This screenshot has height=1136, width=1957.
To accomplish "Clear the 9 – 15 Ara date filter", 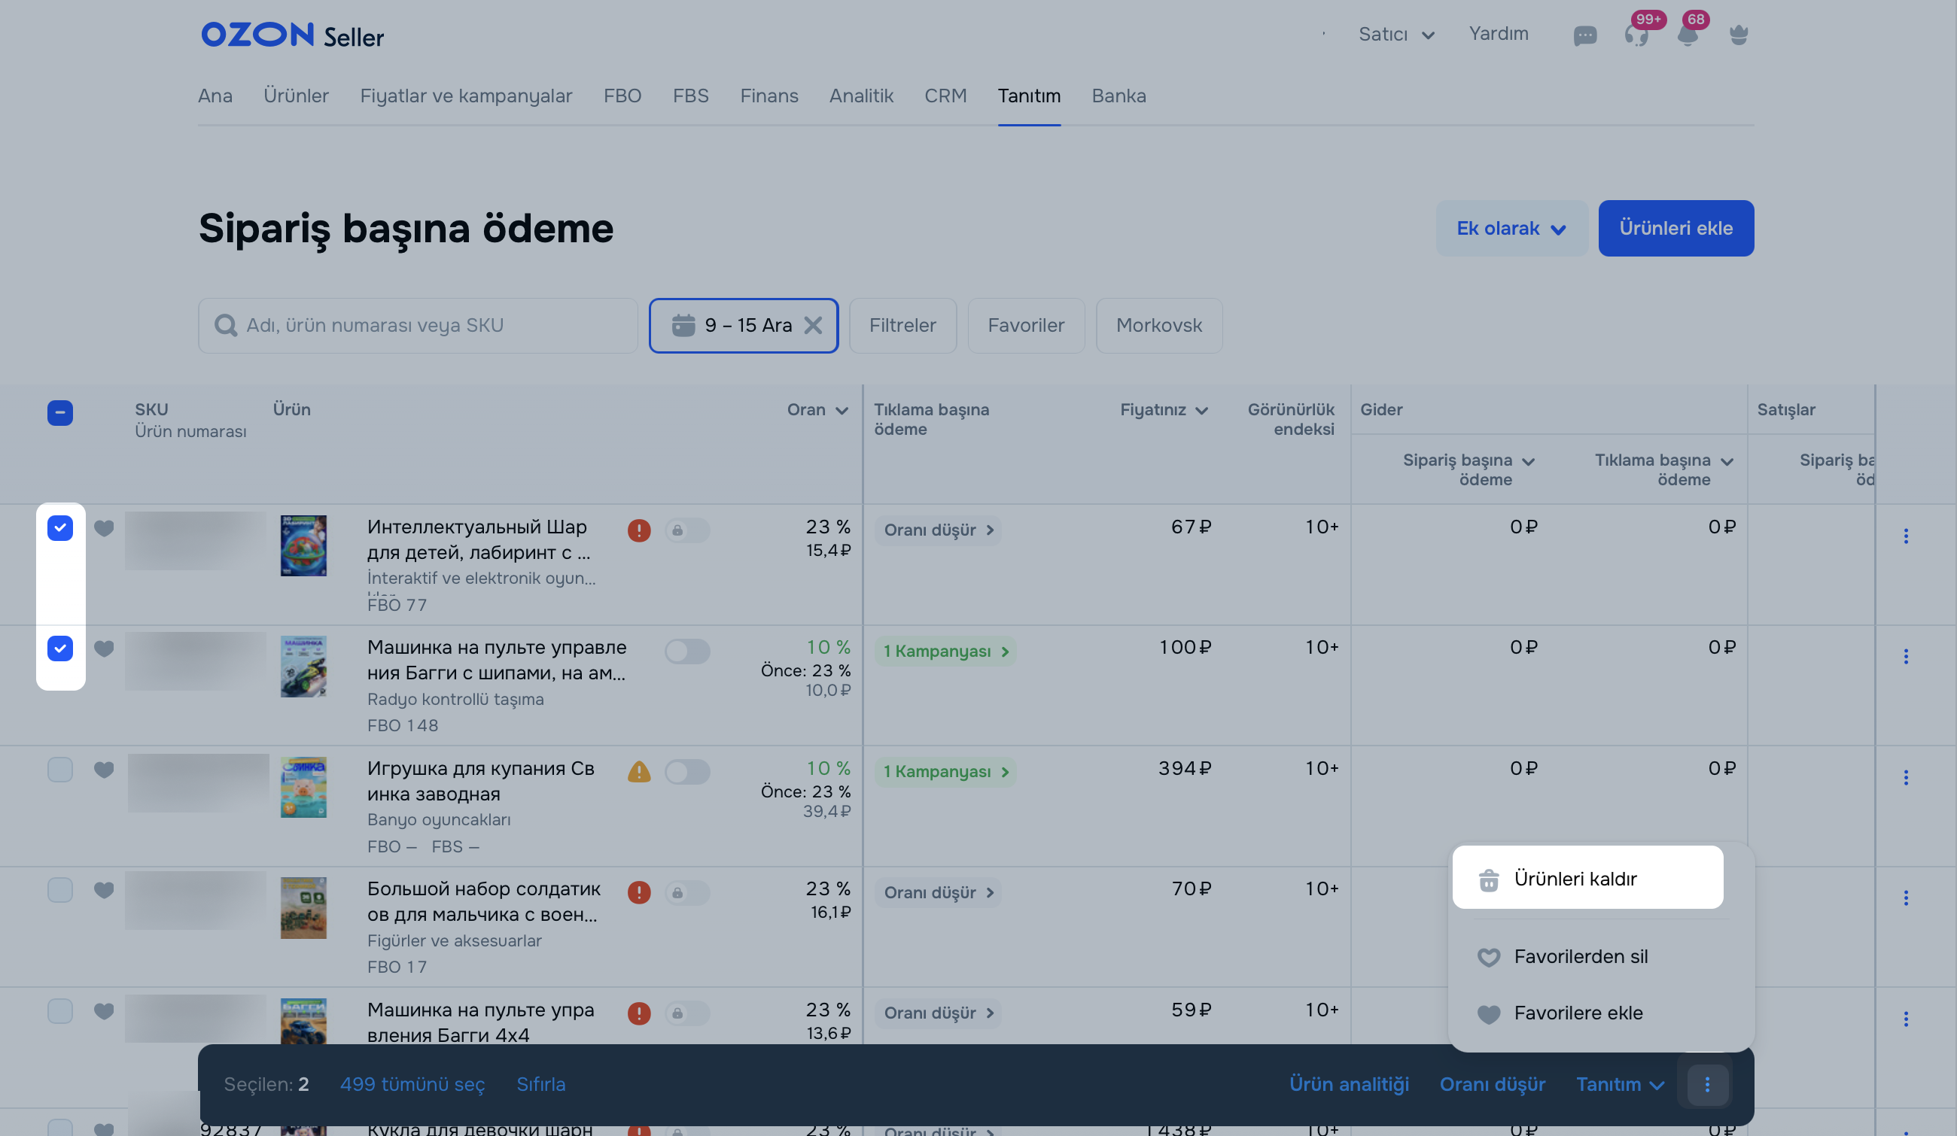I will 813,325.
